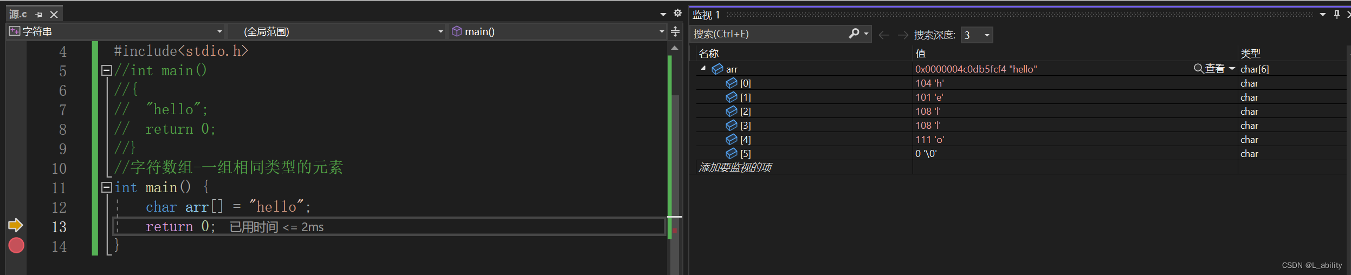Viewport: 1351px width, 275px height.
Task: Open the editor tab list dropdown arrow
Action: (663, 14)
